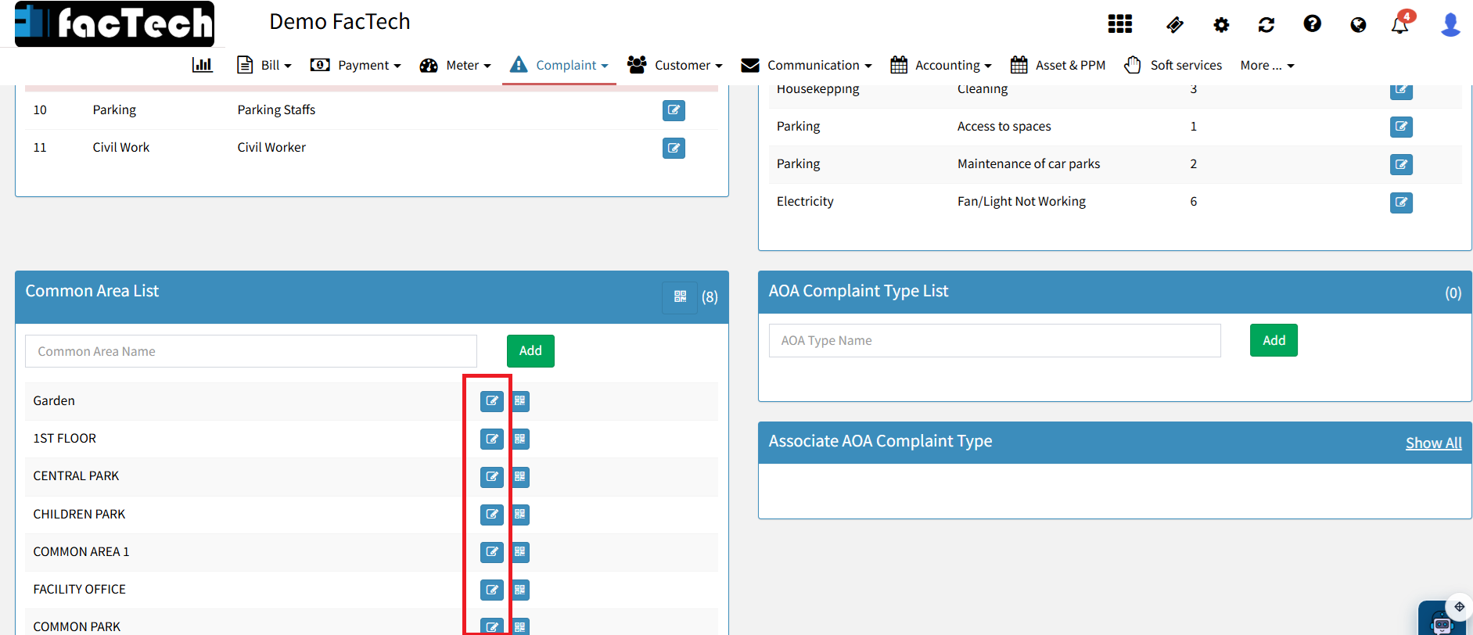Viewport: 1473px width, 635px height.
Task: Open QR code for CENTRAL PARK
Action: (x=520, y=477)
